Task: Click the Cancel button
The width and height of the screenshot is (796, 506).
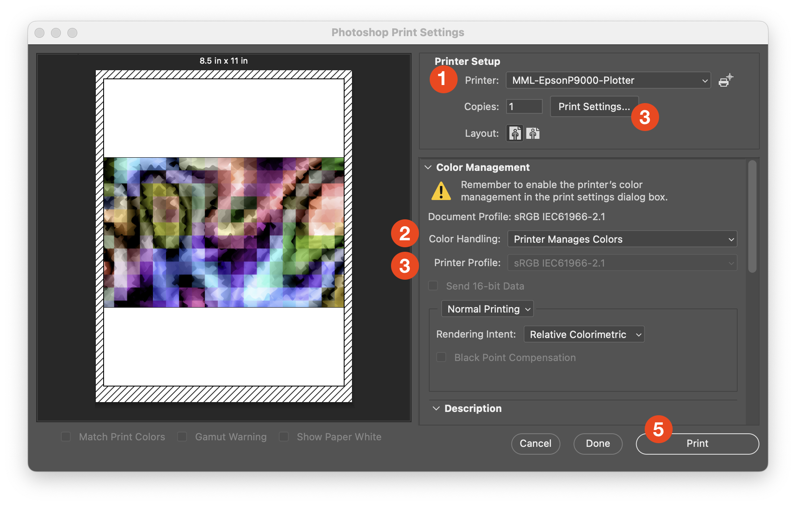Action: click(x=535, y=444)
